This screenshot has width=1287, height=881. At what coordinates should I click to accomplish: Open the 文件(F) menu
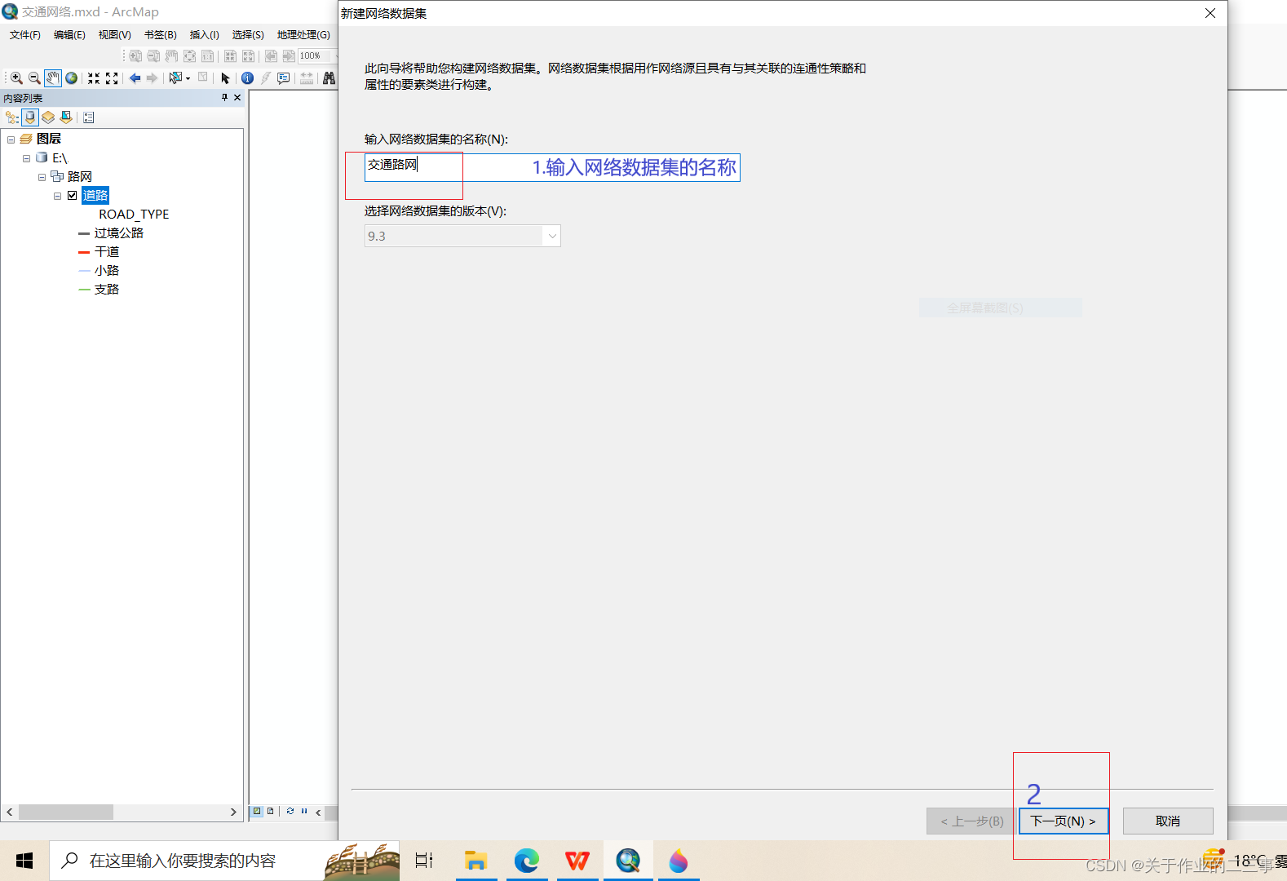(x=25, y=35)
